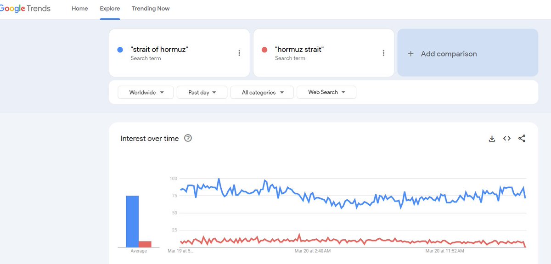The image size is (551, 264).
Task: Select the Explore tab
Action: coord(110,9)
